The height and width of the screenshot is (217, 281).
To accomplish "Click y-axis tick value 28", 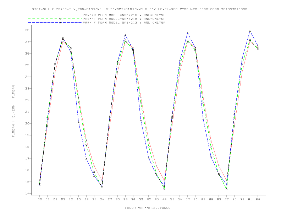I will tap(27, 30).
